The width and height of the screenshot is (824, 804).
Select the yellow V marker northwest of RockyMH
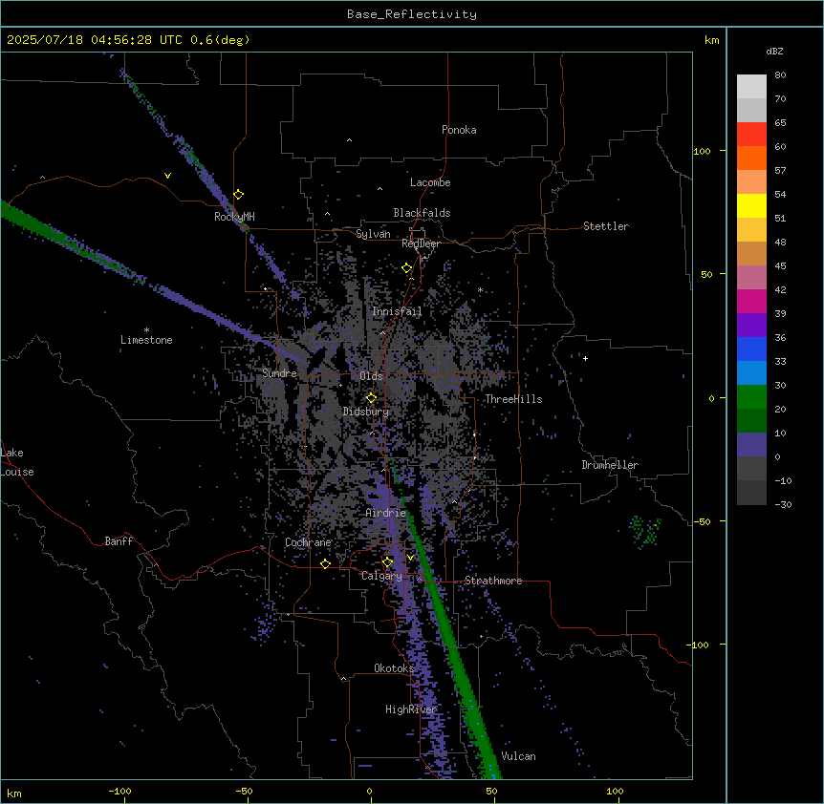(x=167, y=176)
